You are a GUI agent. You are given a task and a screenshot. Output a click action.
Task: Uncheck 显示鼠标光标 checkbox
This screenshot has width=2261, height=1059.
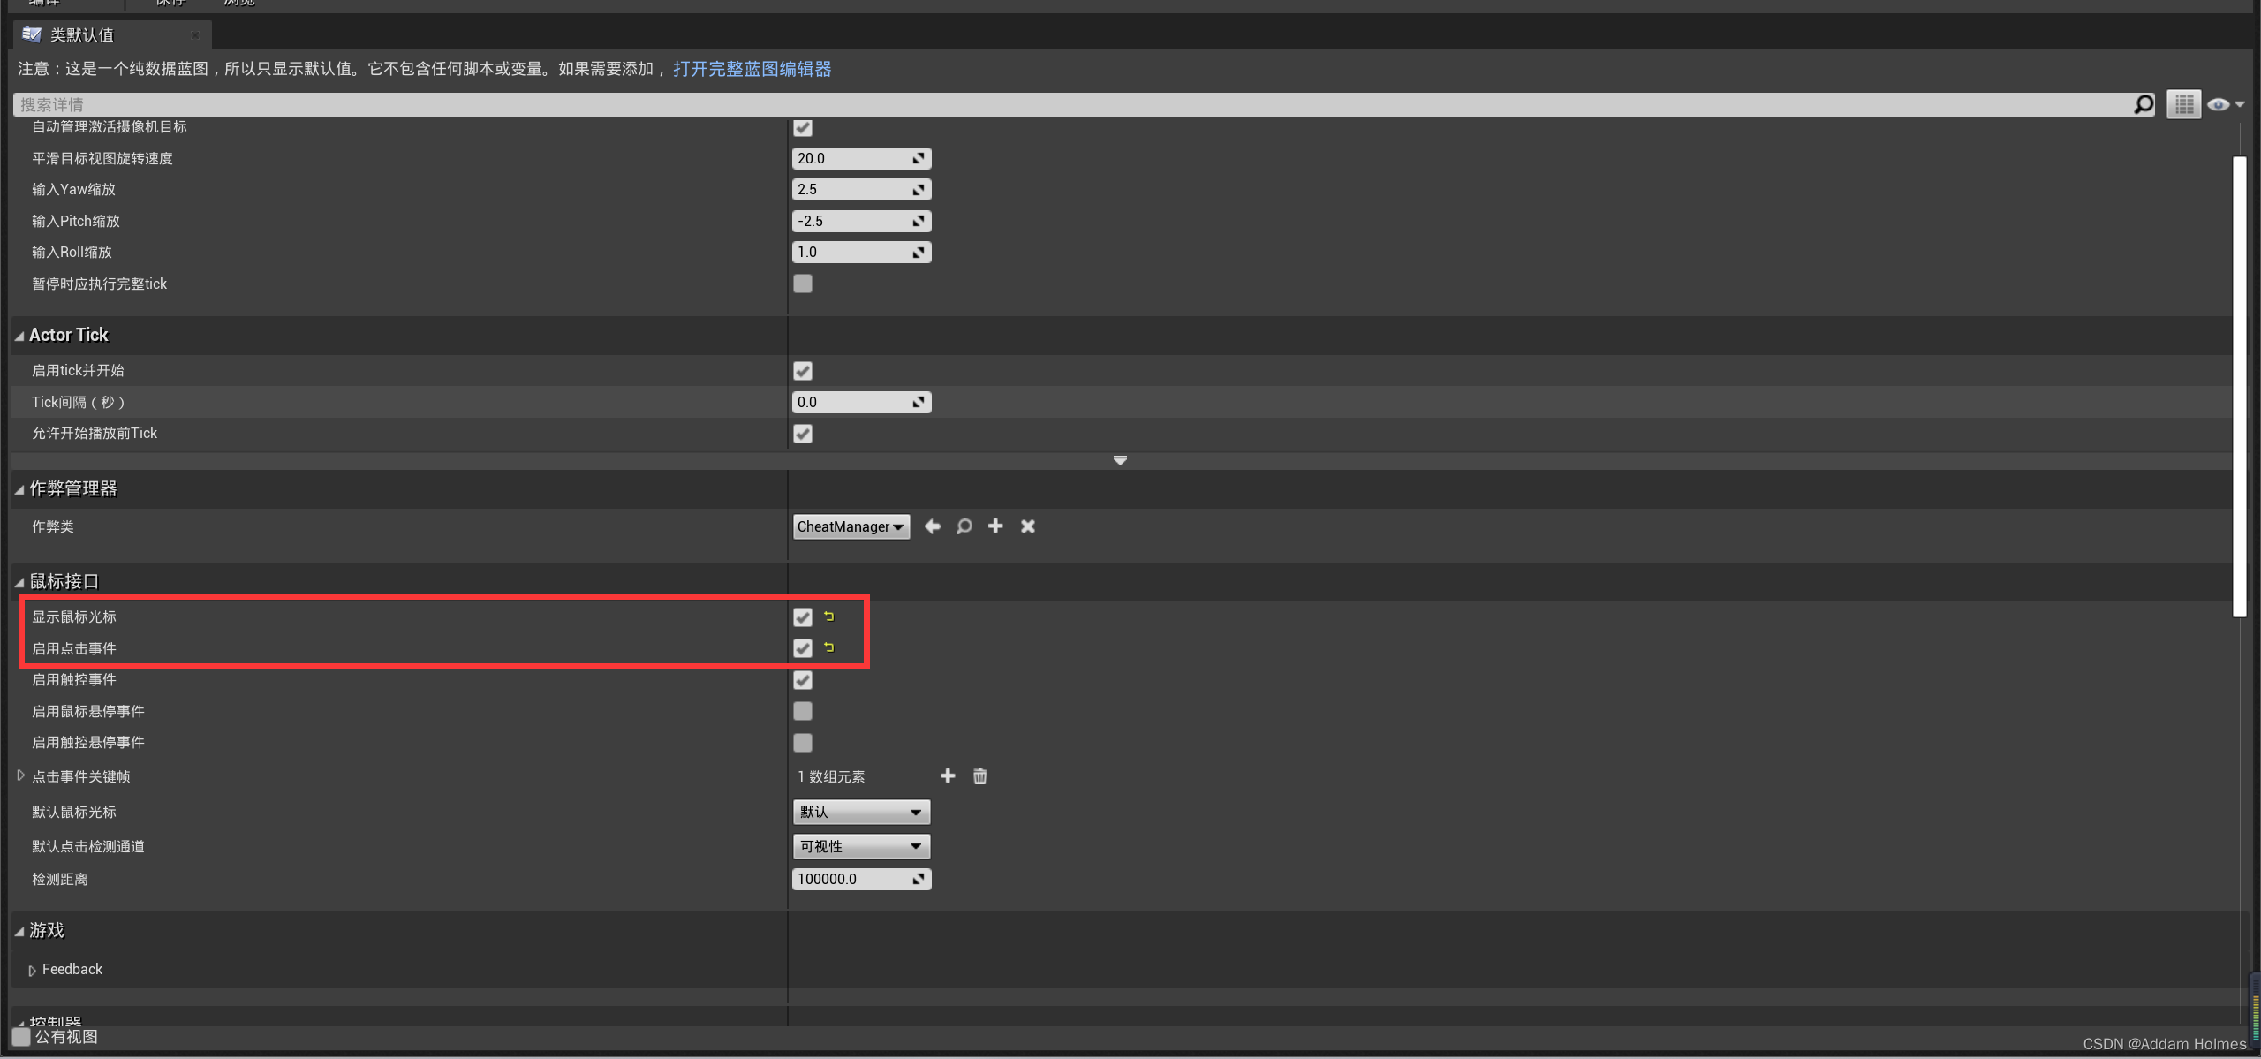pyautogui.click(x=803, y=617)
